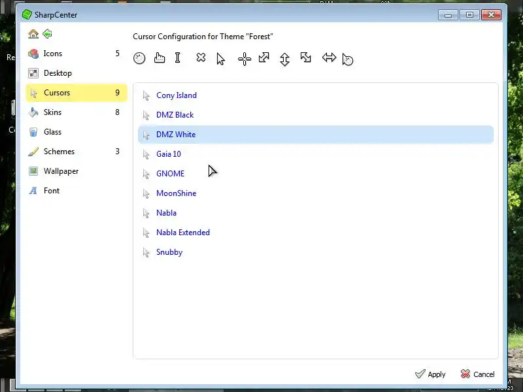
Task: Open the Desktop section
Action: point(76,73)
